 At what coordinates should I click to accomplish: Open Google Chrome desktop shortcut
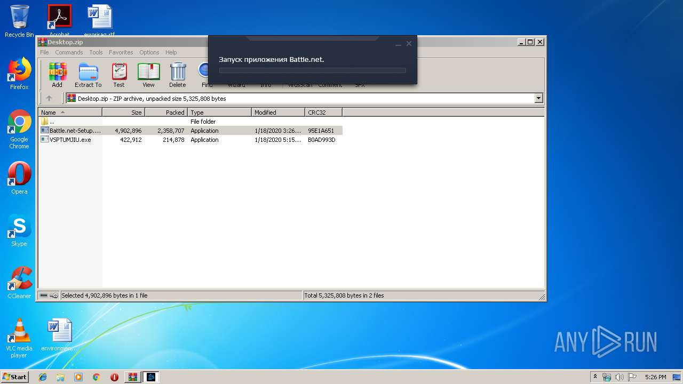pos(19,129)
